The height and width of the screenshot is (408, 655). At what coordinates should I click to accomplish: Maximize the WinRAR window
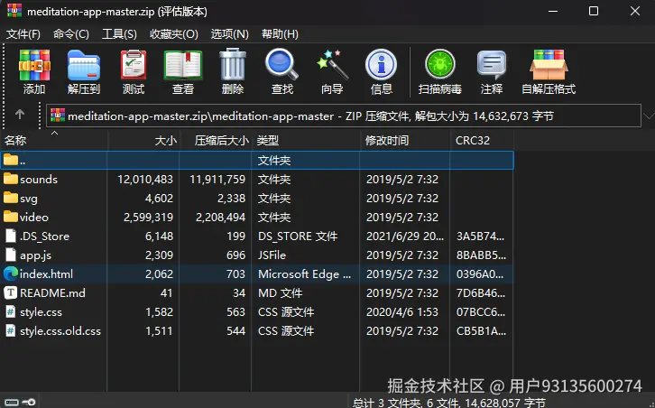593,11
